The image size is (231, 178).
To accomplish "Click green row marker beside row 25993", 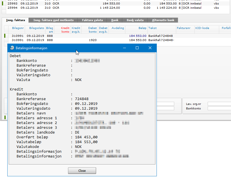I will pos(3,4).
